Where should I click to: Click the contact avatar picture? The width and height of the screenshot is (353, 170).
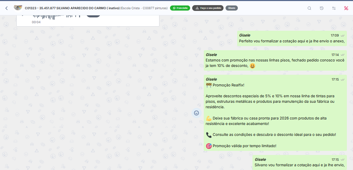[18, 8]
